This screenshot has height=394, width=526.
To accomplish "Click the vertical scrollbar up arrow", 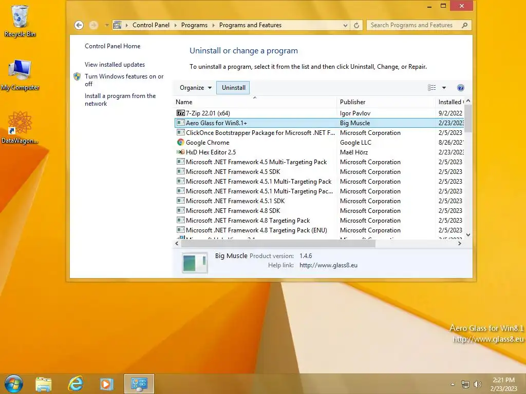I will (x=468, y=101).
